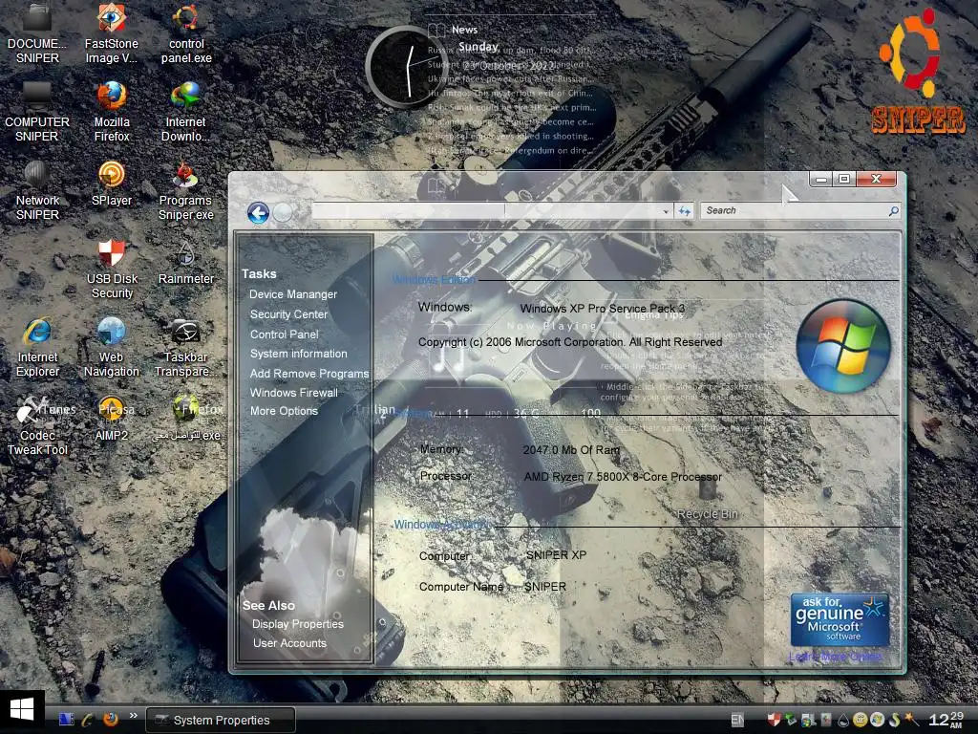
Task: Open control panel.exe desktop icon
Action: [186, 32]
